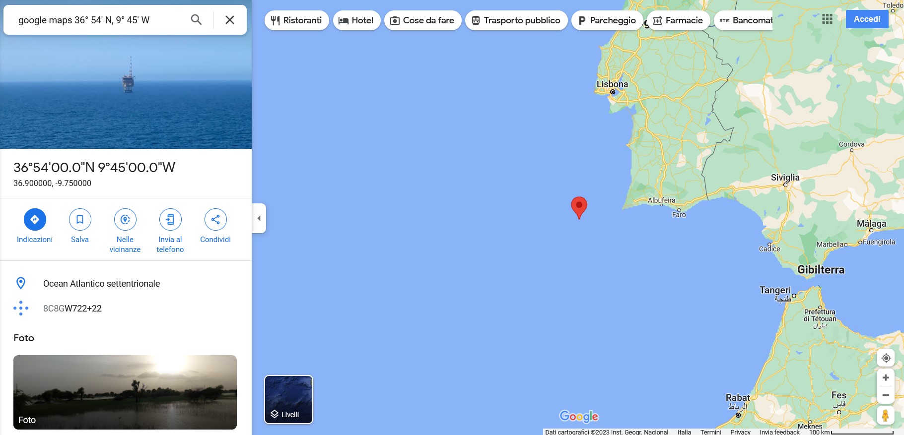
Task: Zoom out with the minus button
Action: [x=886, y=395]
